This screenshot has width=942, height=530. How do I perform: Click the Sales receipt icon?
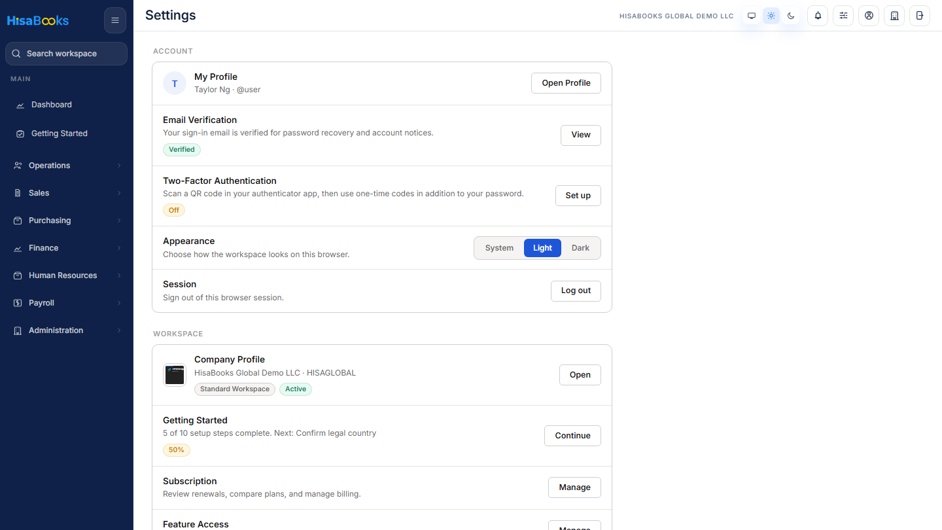point(18,193)
